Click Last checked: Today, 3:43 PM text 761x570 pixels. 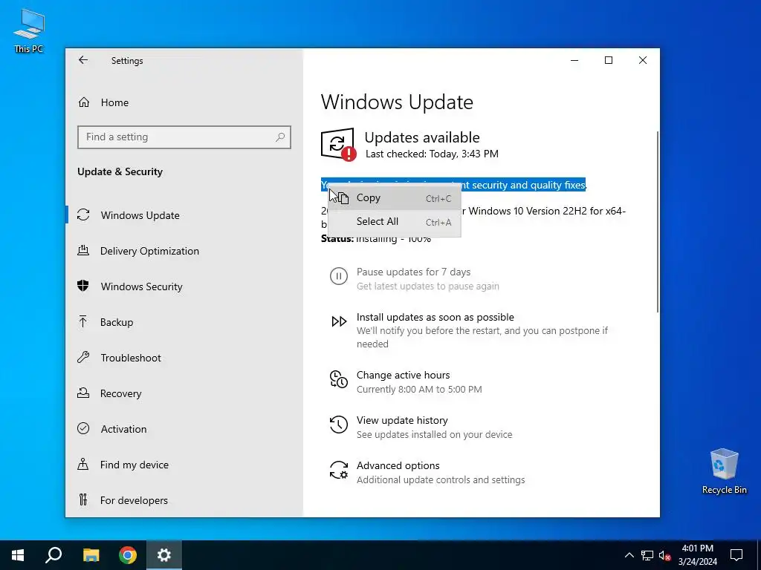432,154
